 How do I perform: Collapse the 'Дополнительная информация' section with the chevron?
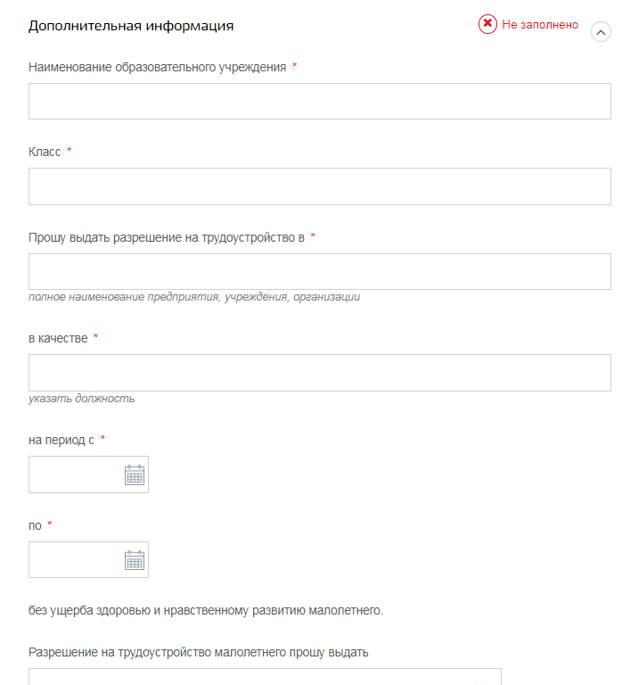coord(602,32)
